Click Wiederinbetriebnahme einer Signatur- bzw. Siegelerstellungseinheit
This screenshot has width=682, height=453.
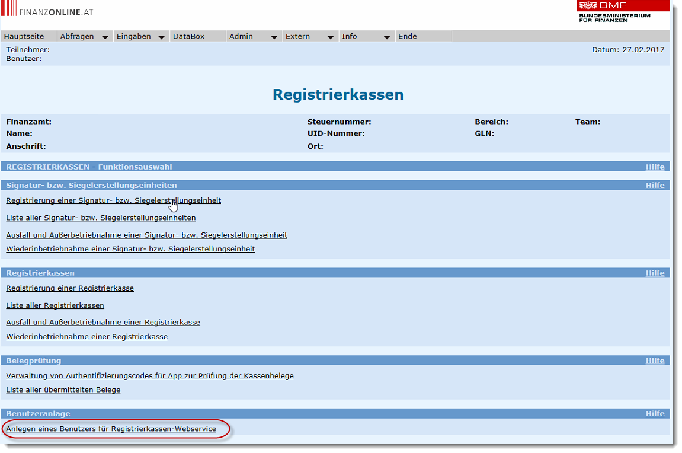(x=130, y=249)
